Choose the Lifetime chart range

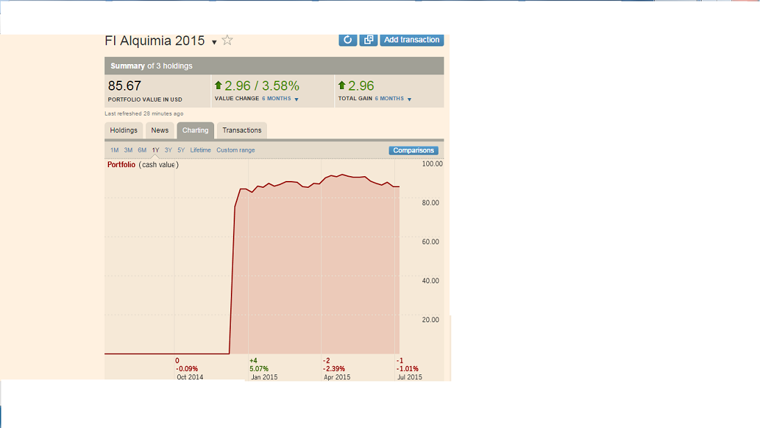tap(200, 150)
